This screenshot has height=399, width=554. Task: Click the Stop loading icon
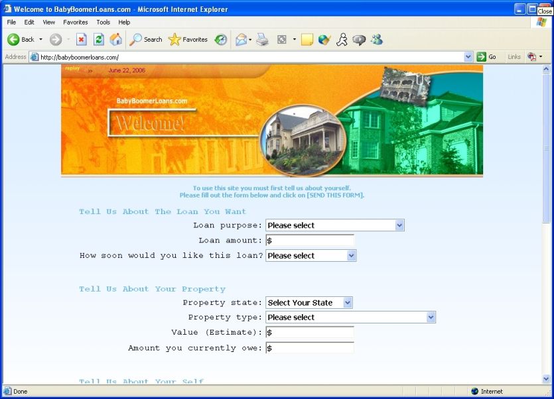[x=82, y=40]
